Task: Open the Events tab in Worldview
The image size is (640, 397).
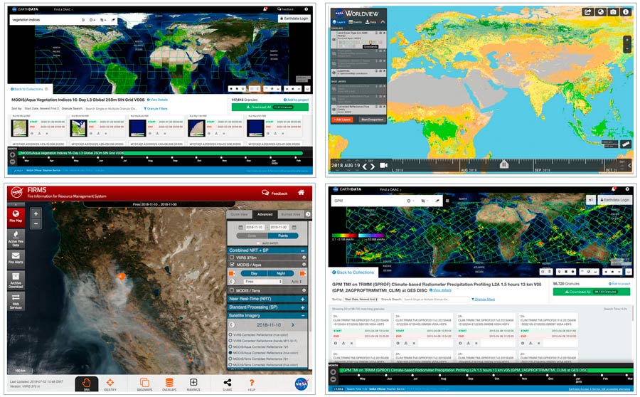Action: [x=355, y=22]
